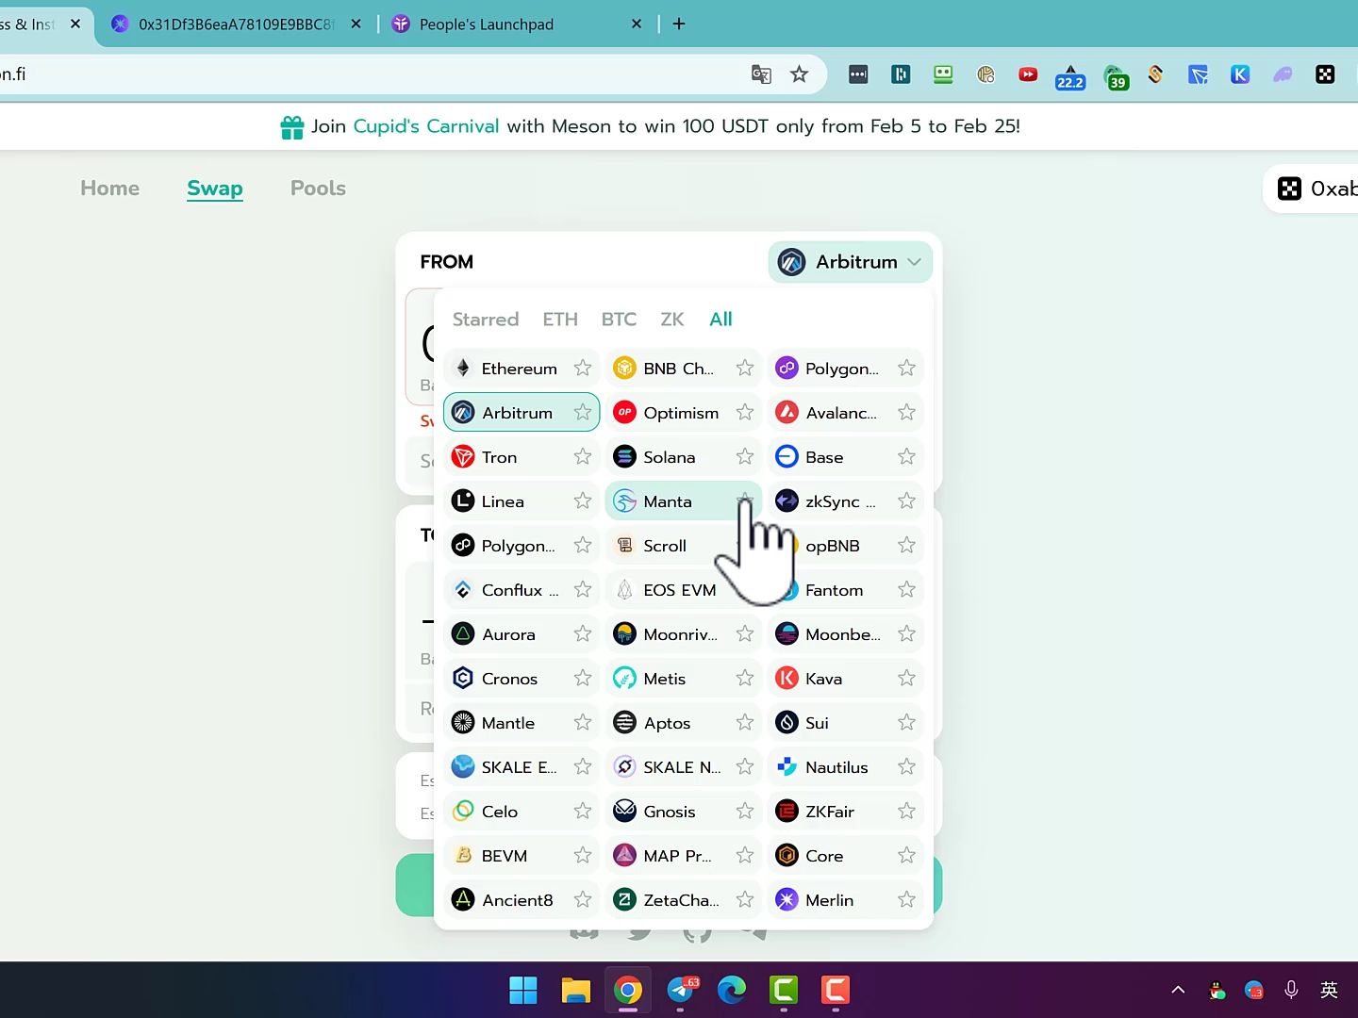Select Base network
The height and width of the screenshot is (1018, 1358).
click(x=845, y=457)
